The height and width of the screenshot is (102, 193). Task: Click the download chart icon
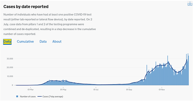tap(190, 4)
